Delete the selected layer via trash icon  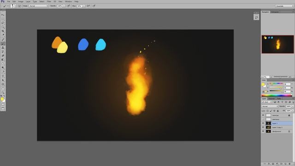[289, 164]
